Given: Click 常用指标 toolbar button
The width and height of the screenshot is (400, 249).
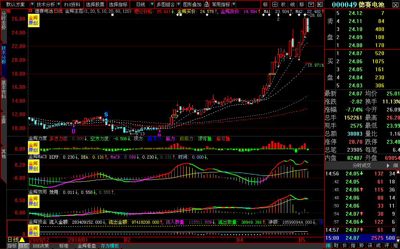Looking at the screenshot, I should 221,4.
